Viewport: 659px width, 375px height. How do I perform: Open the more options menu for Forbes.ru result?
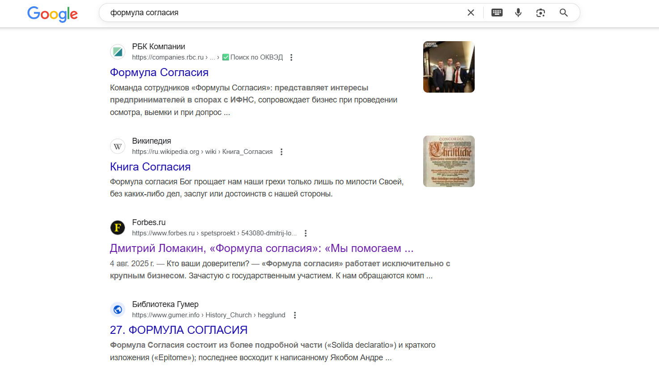(x=306, y=233)
